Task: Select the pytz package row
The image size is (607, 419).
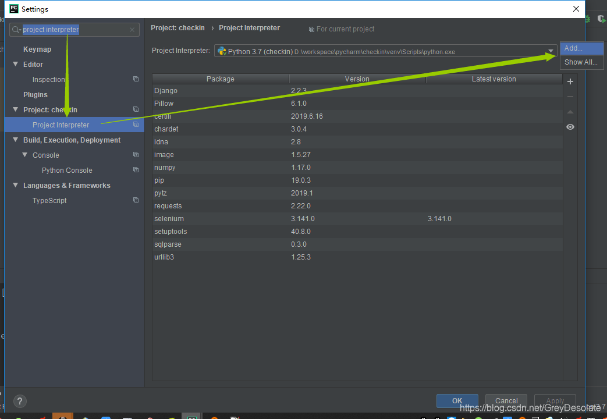Action: (x=357, y=193)
